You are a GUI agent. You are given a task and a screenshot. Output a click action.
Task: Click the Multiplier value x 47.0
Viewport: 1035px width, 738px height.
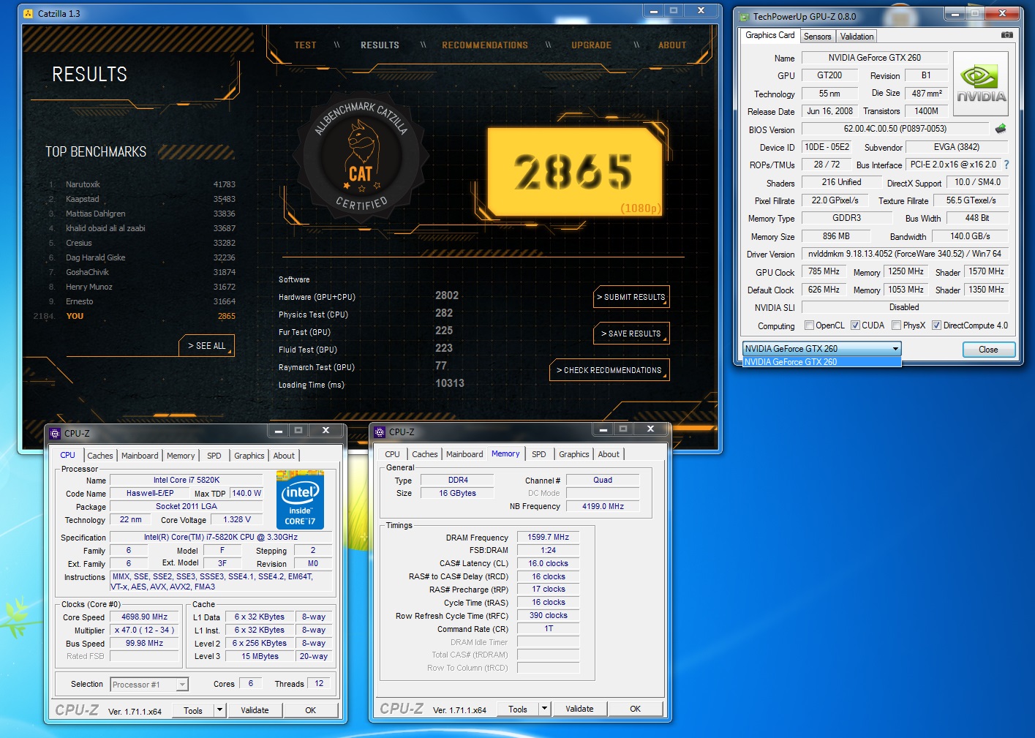[144, 630]
